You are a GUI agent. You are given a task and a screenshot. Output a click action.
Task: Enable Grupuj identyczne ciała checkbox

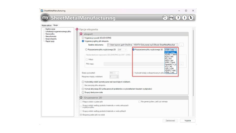pyautogui.click(x=83, y=92)
